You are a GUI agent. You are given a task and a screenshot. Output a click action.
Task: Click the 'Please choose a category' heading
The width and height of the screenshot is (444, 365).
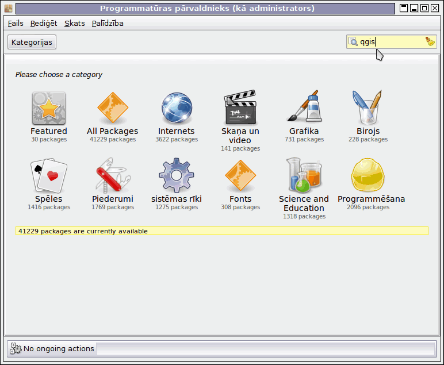[59, 74]
